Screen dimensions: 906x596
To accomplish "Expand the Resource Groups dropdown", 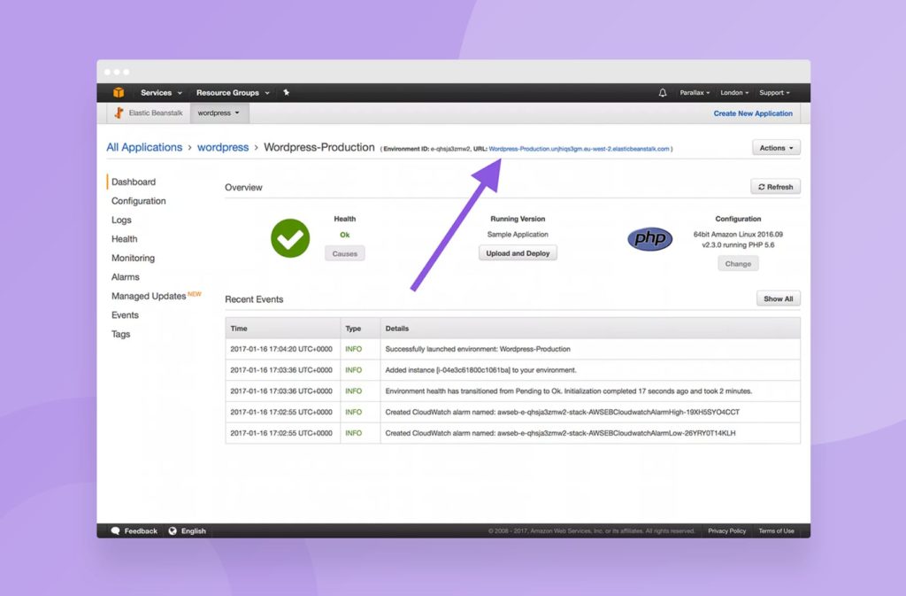I will [x=233, y=92].
